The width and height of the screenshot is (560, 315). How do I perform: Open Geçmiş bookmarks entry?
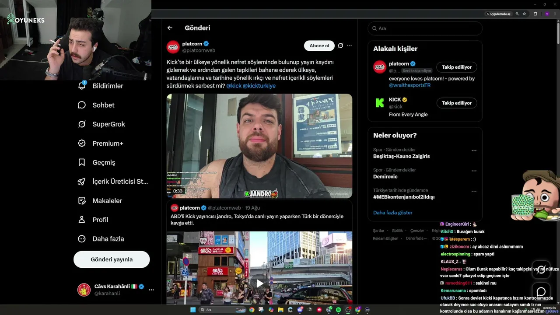click(x=96, y=162)
